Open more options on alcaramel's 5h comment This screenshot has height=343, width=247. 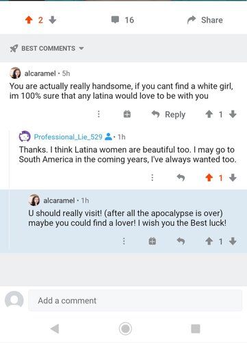(x=99, y=114)
